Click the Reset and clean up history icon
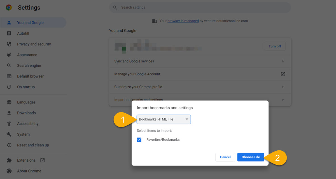This screenshot has height=179, width=336. point(9,145)
